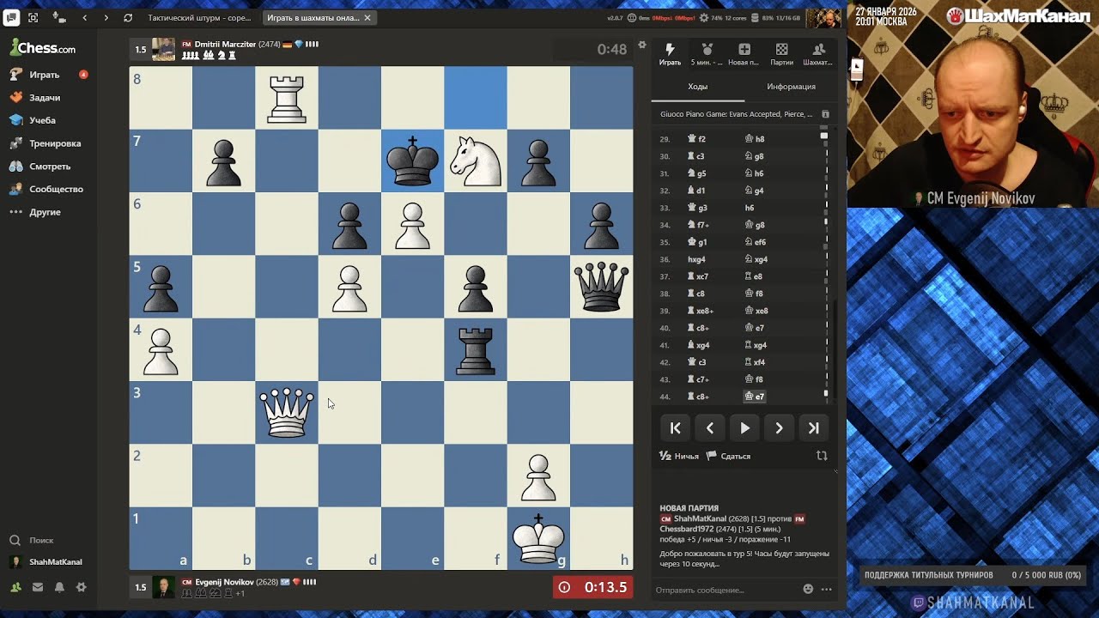Open the Сообщество community section

point(56,189)
